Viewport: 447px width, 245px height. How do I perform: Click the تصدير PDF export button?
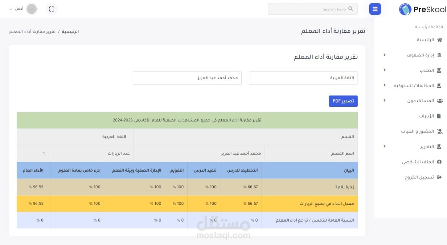343,101
